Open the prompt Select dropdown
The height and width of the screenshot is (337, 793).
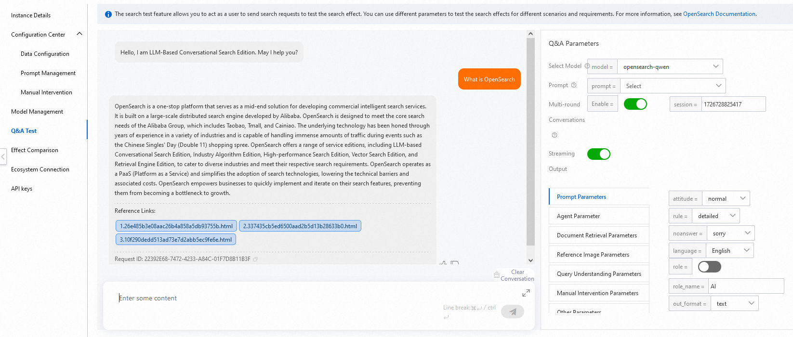pos(673,86)
